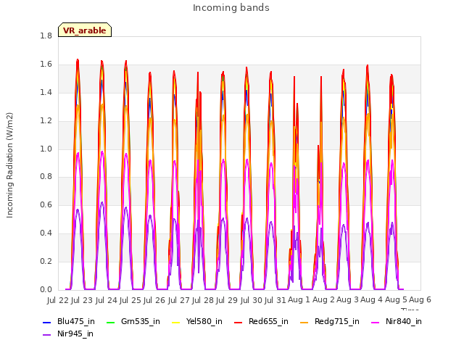464x348 pixels.
Task: Click the orange Redg715_in legend color marker
Action: tap(304, 322)
